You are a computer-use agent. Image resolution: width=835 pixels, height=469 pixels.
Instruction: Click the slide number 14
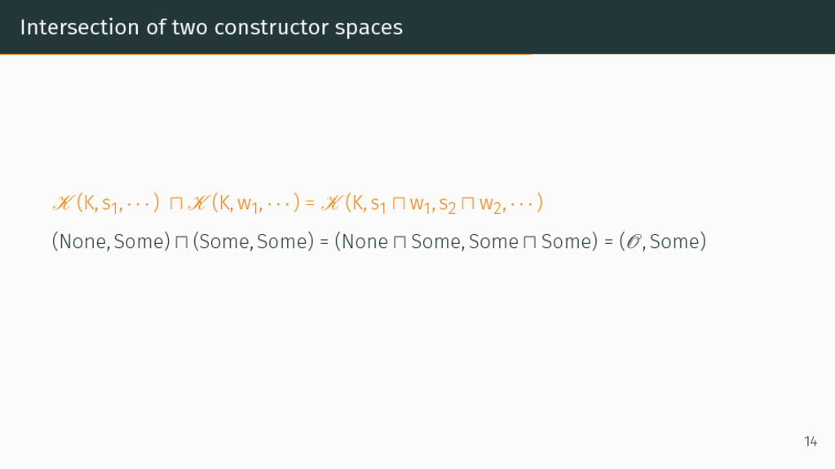[x=811, y=441]
